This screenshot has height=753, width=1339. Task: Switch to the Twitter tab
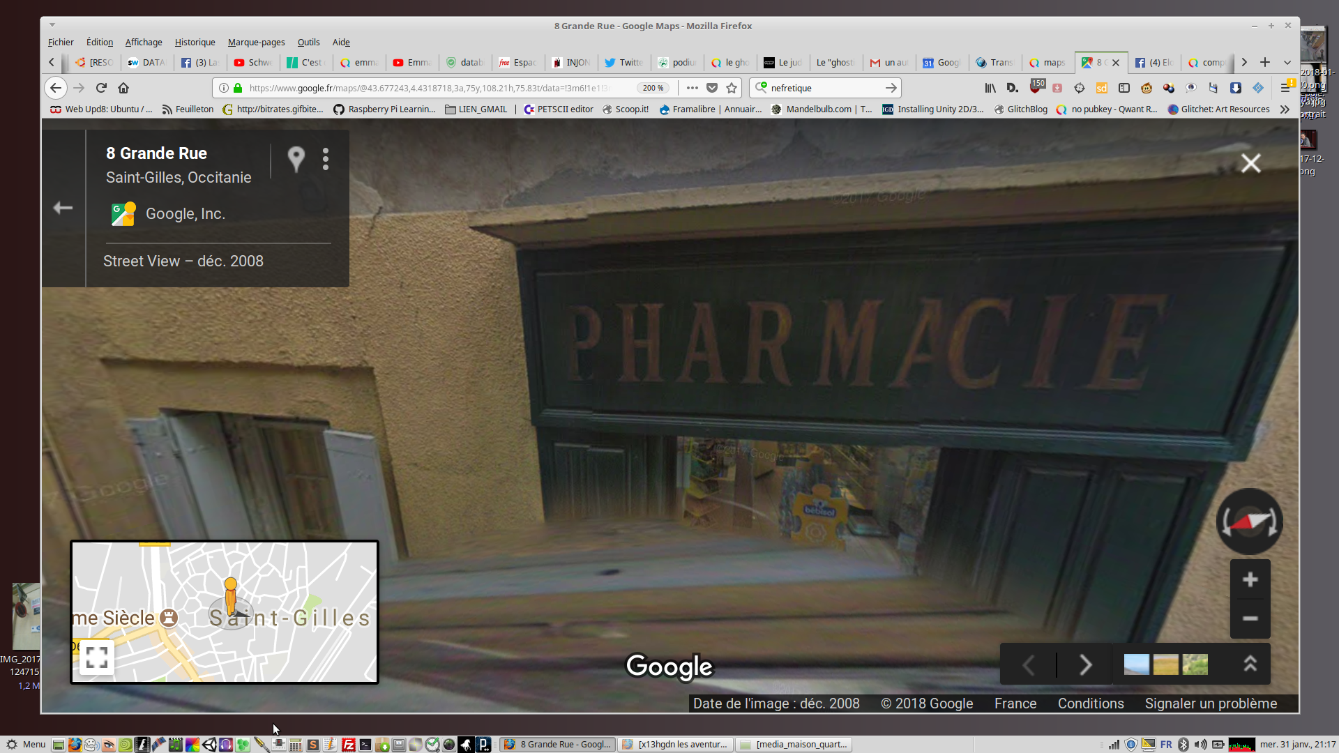tap(624, 63)
